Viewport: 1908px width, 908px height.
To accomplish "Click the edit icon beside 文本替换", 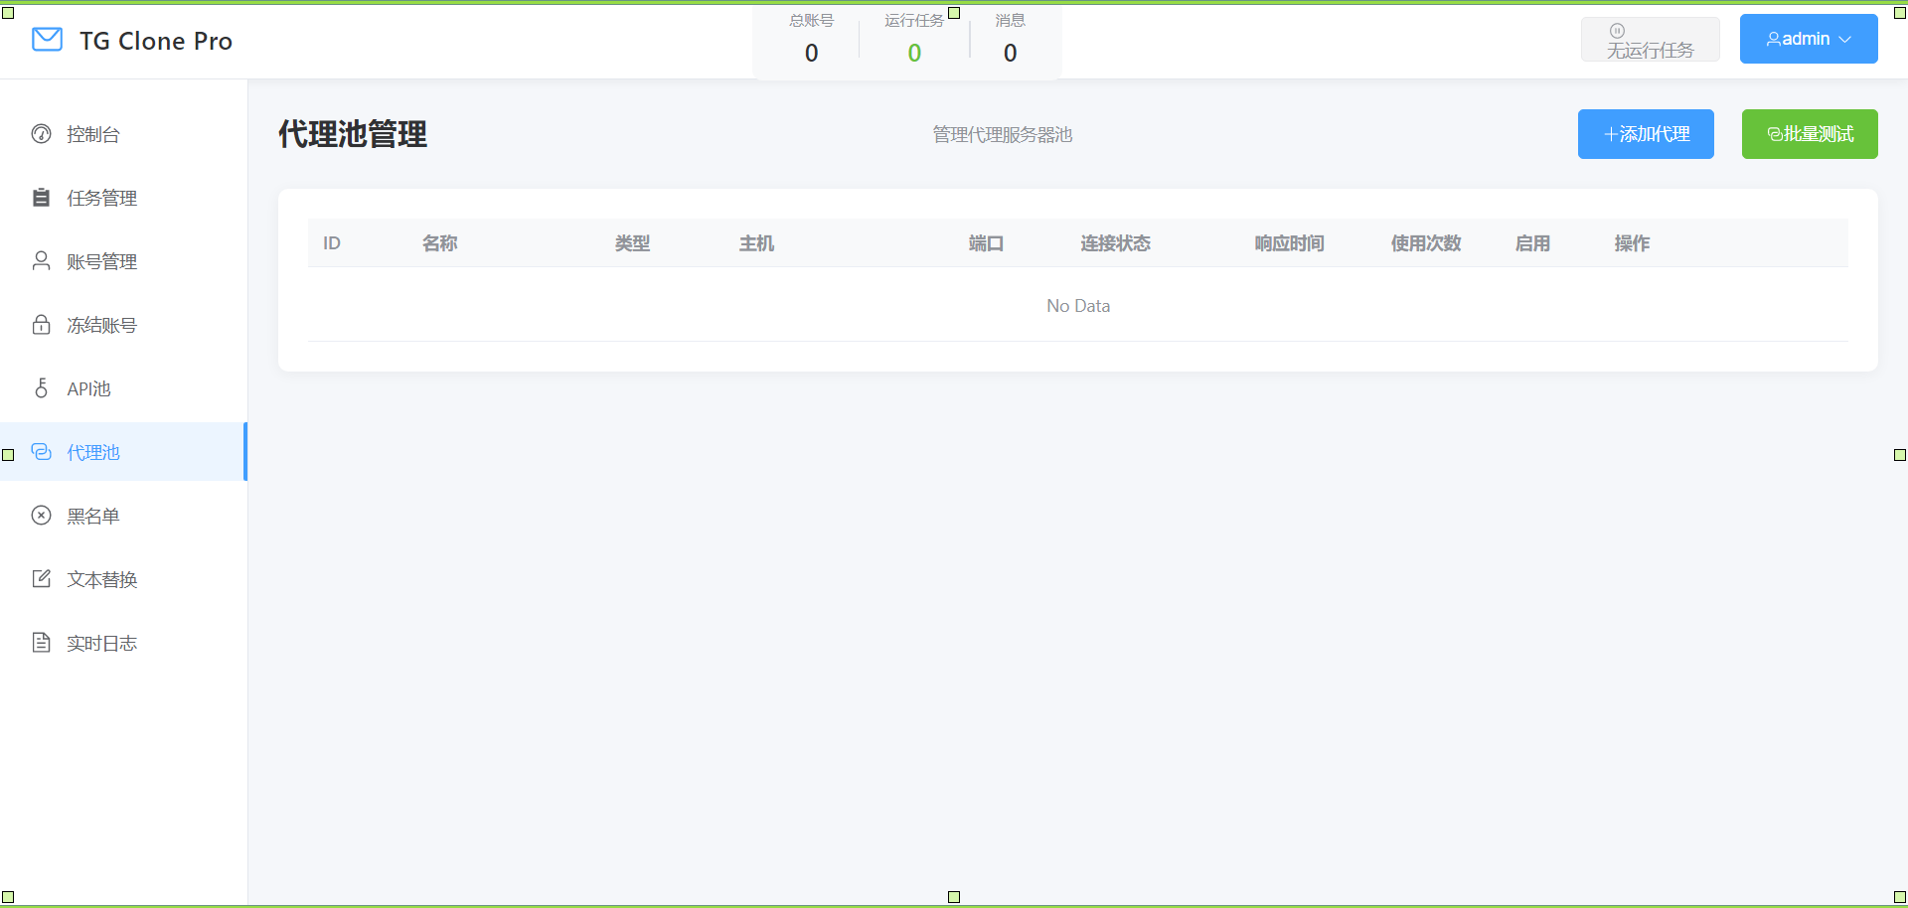I will [41, 579].
